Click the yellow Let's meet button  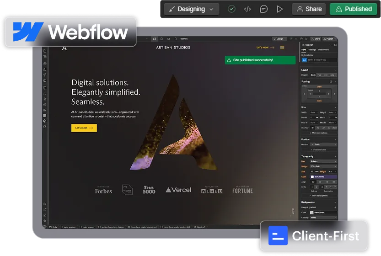84,128
